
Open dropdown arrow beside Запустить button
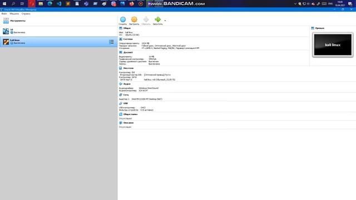tap(165, 21)
